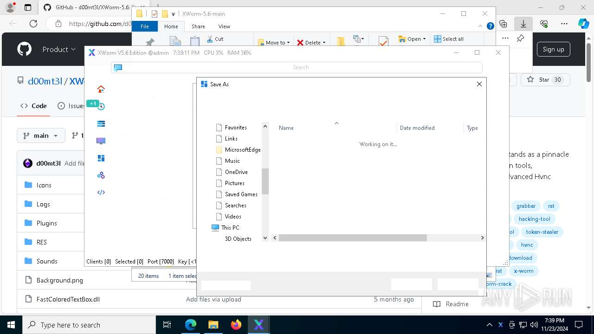Switch to Home tab in Explorer ribbon
This screenshot has height=334, width=594.
pyautogui.click(x=171, y=26)
